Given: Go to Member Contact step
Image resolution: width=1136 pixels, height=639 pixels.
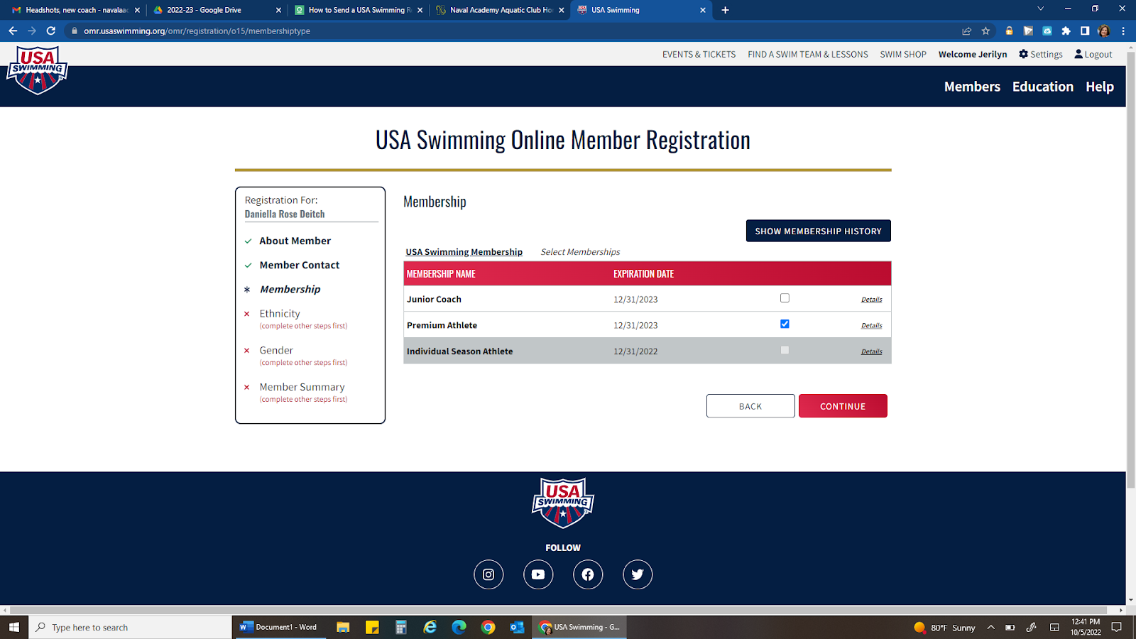Looking at the screenshot, I should coord(300,265).
